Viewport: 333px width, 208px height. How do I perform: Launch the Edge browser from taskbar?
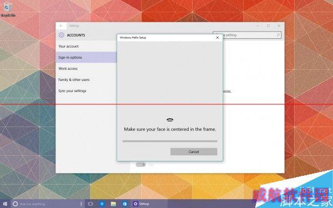pyautogui.click(x=102, y=204)
